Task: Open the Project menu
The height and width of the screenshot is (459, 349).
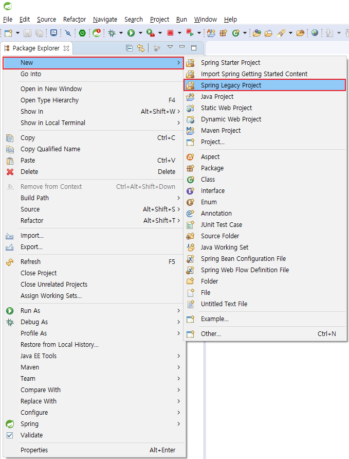Action: 159,20
